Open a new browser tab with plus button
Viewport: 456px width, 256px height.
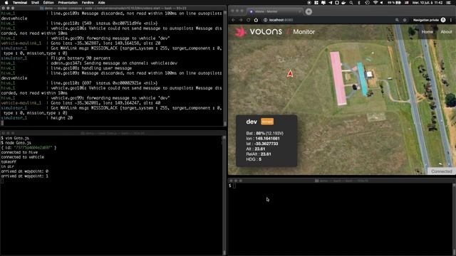point(309,11)
